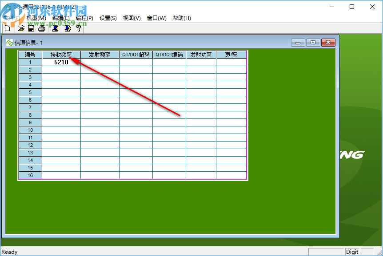Select row header number 2
The width and height of the screenshot is (383, 256).
pos(30,70)
